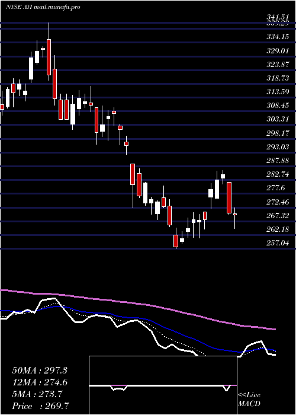Click the MACD indicator inset panel
Viewport: 296px width, 415px height.
[163, 385]
